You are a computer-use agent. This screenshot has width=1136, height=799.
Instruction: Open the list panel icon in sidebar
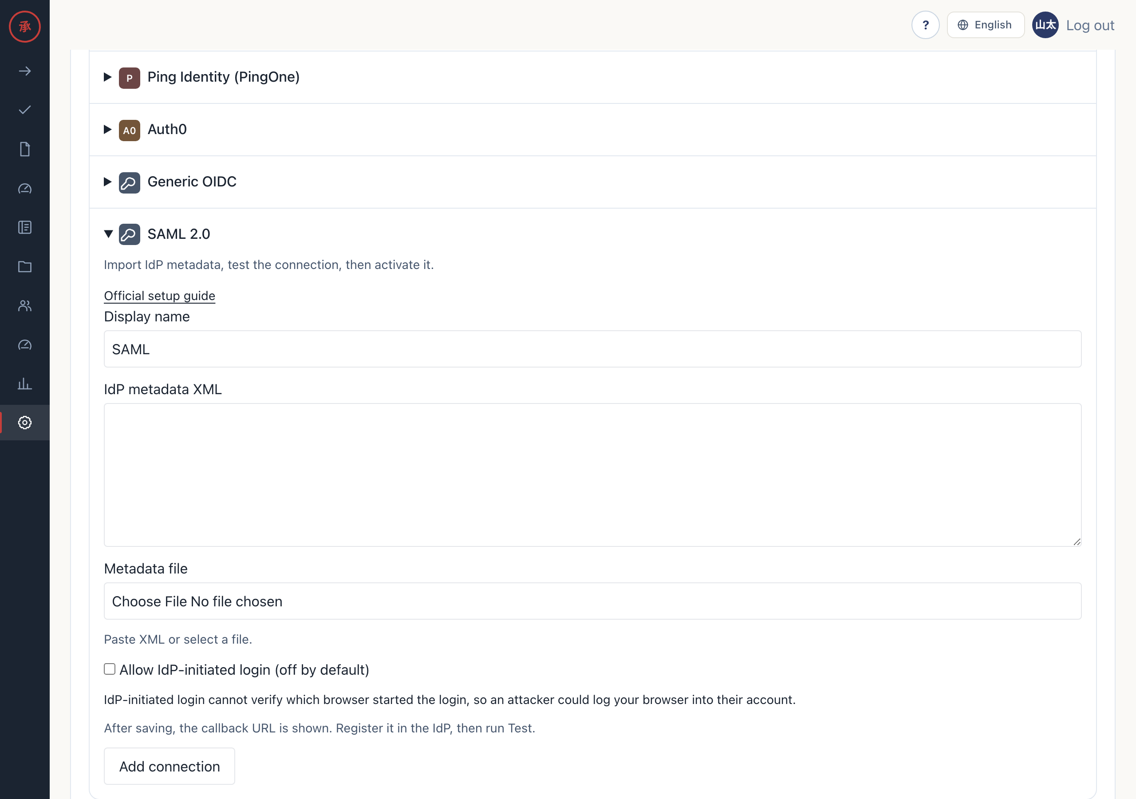(25, 227)
